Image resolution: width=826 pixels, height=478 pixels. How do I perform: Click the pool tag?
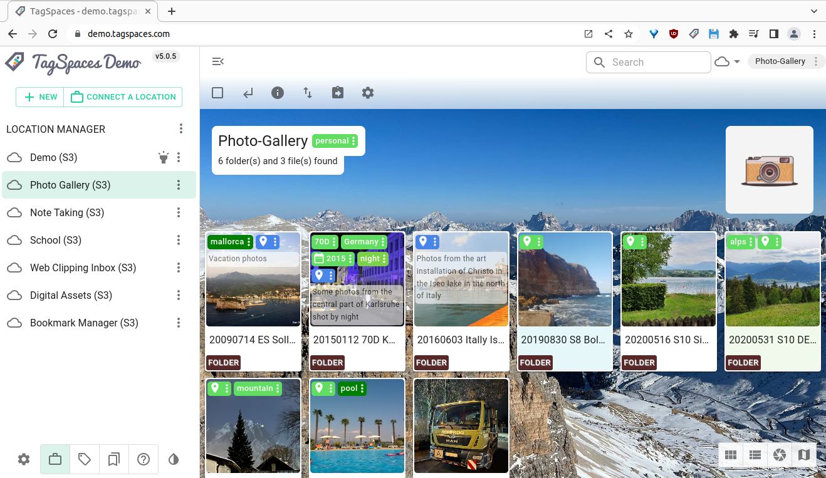pyautogui.click(x=352, y=388)
